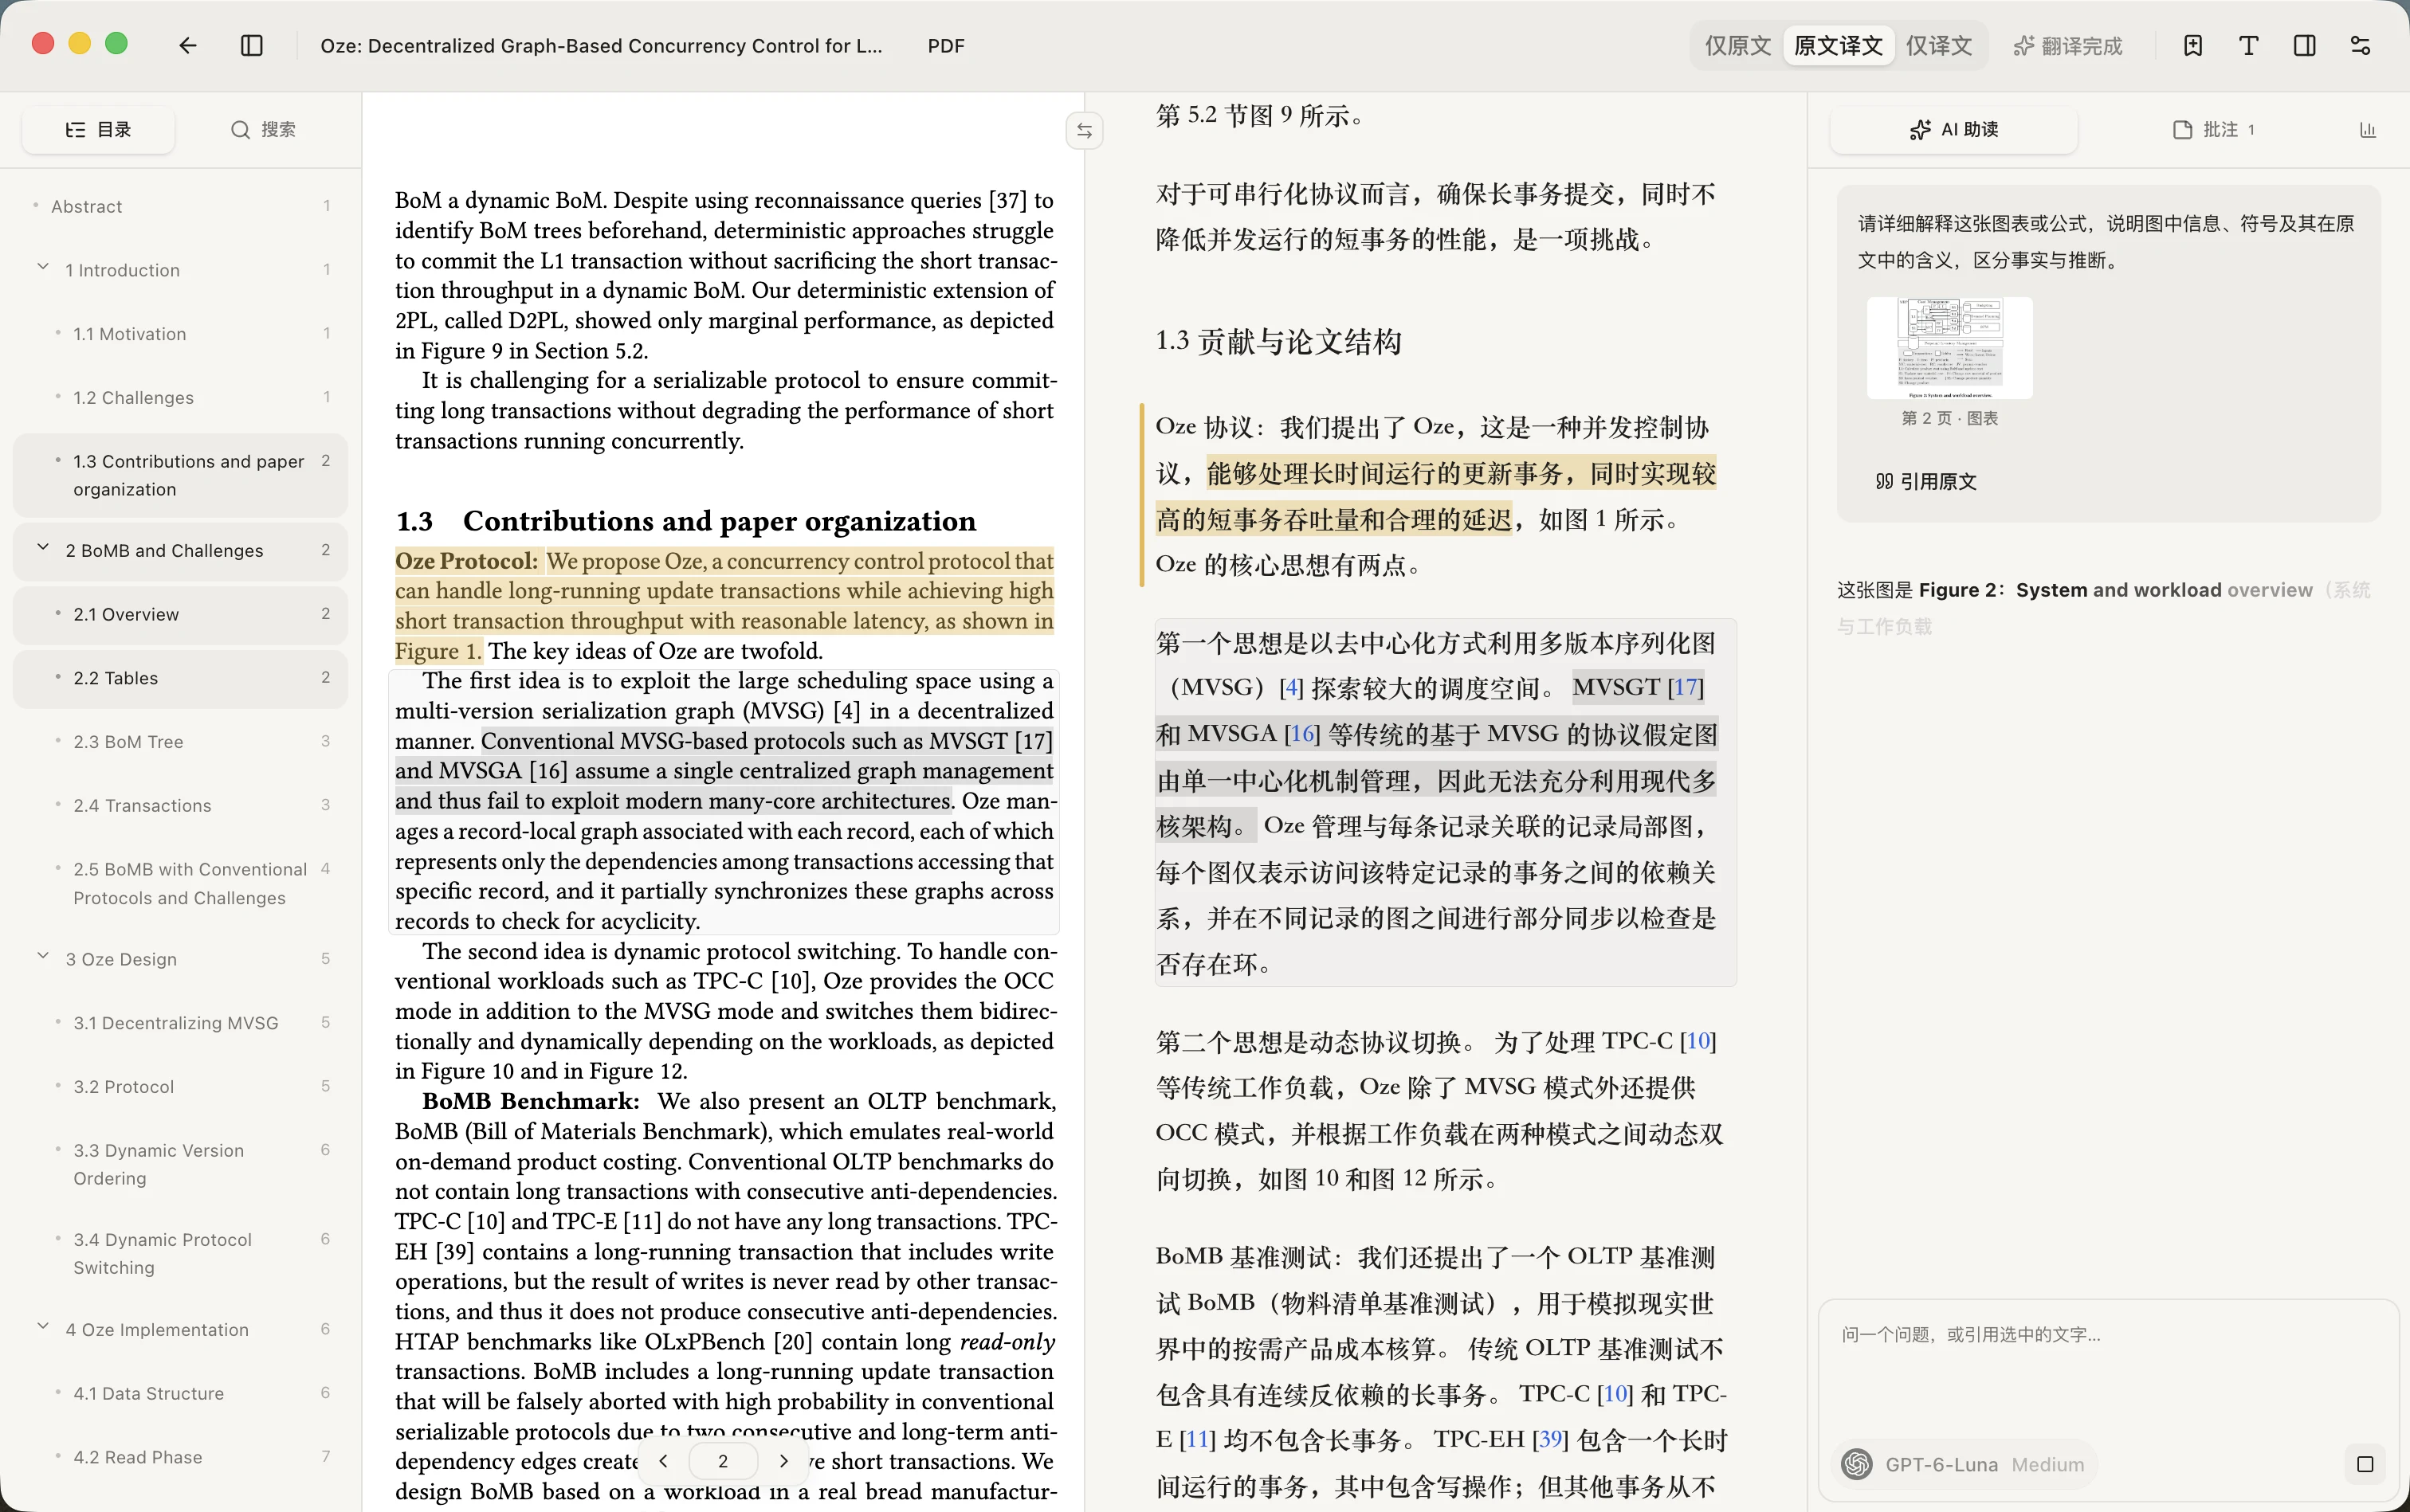Toggle the left sidebar panel icon

[x=252, y=46]
